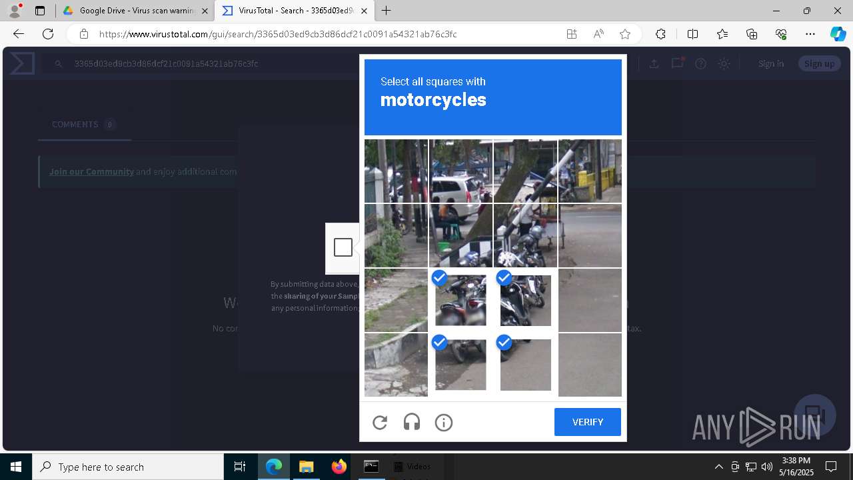This screenshot has height=480, width=853.
Task: Open the clock showing 3:38 PM
Action: [796, 467]
